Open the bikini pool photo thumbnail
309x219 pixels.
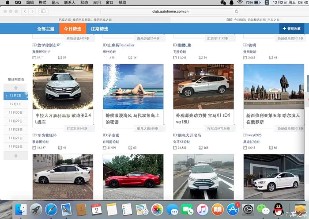point(133,87)
